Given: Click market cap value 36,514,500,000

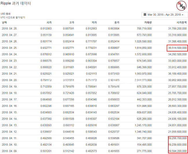Looking at the screenshot, I should click(x=177, y=48).
